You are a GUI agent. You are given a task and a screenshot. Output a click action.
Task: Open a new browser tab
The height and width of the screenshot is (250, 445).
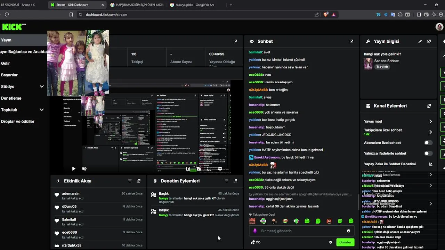(x=231, y=5)
